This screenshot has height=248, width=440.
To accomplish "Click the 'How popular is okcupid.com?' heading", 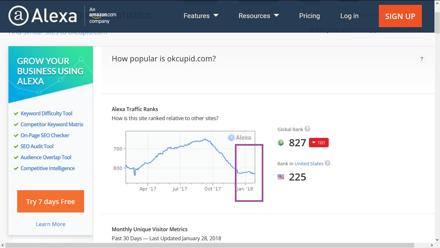I will point(164,59).
